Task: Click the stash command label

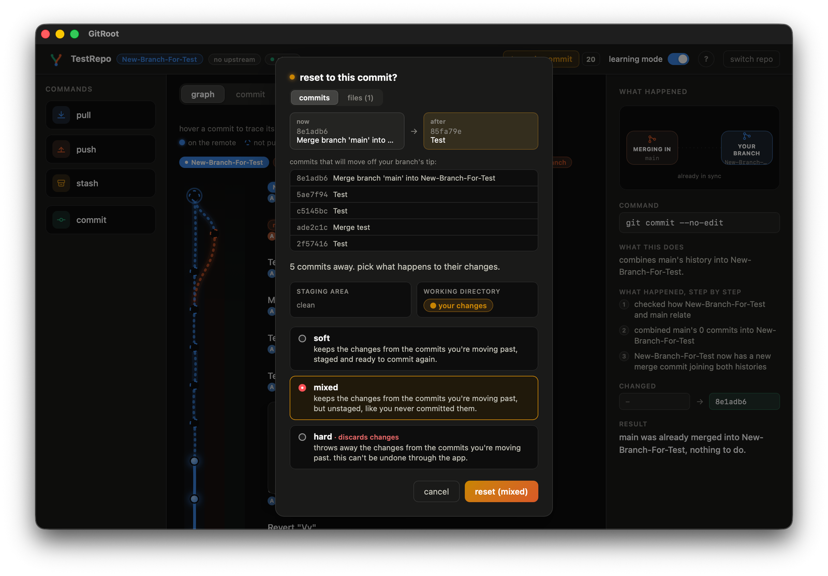Action: (x=87, y=183)
